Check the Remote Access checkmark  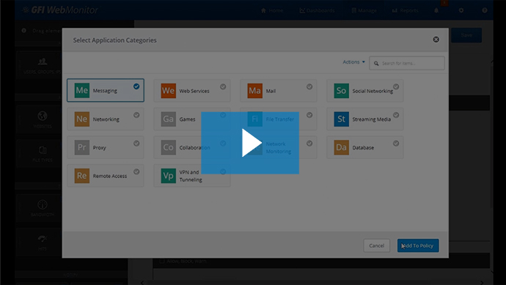[136, 171]
